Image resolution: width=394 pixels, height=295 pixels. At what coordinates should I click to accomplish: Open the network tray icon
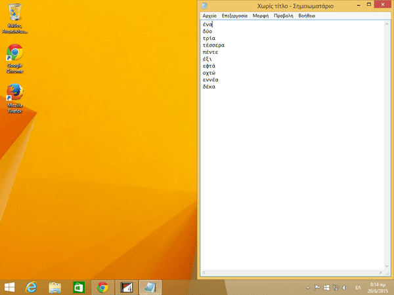pyautogui.click(x=336, y=288)
